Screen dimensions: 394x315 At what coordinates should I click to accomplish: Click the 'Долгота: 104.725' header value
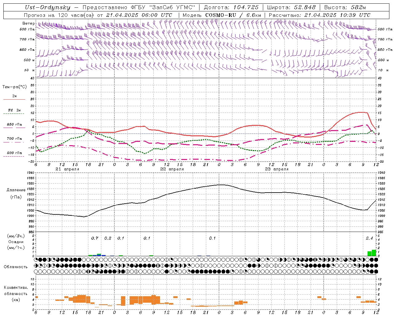coord(231,8)
